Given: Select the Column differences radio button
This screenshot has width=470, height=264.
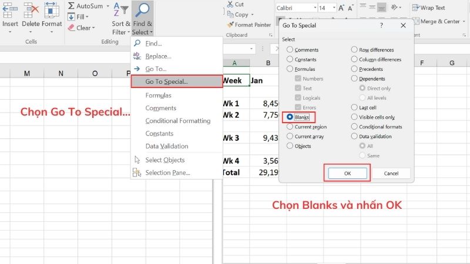Looking at the screenshot, I should click(x=354, y=59).
